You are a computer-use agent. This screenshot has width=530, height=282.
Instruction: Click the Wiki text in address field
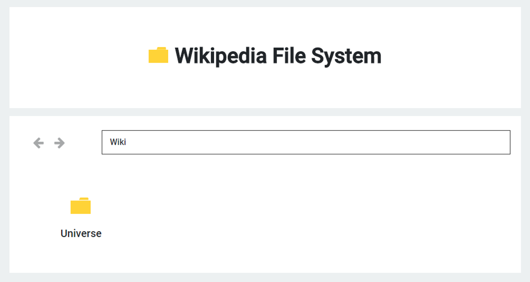click(x=118, y=142)
